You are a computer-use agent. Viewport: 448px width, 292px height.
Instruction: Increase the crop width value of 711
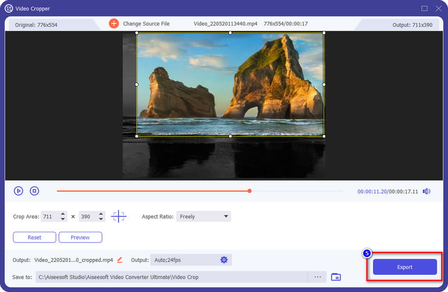[63, 214]
